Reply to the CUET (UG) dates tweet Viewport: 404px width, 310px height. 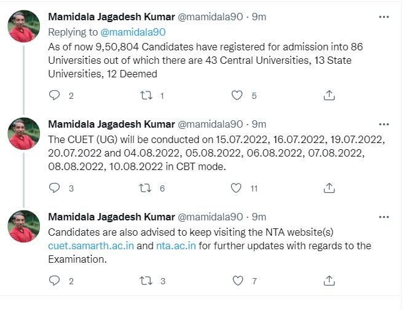pyautogui.click(x=55, y=188)
